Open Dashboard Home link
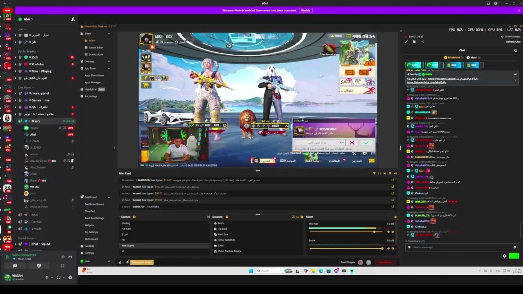Screen dimensions: 523x294 pyautogui.click(x=94, y=204)
